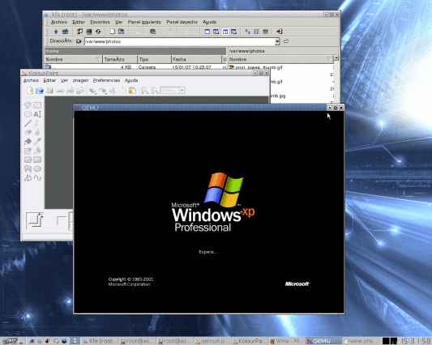Select the Connected Lines tool in KolourPaint
This screenshot has width=432, height=345.
(x=28, y=178)
